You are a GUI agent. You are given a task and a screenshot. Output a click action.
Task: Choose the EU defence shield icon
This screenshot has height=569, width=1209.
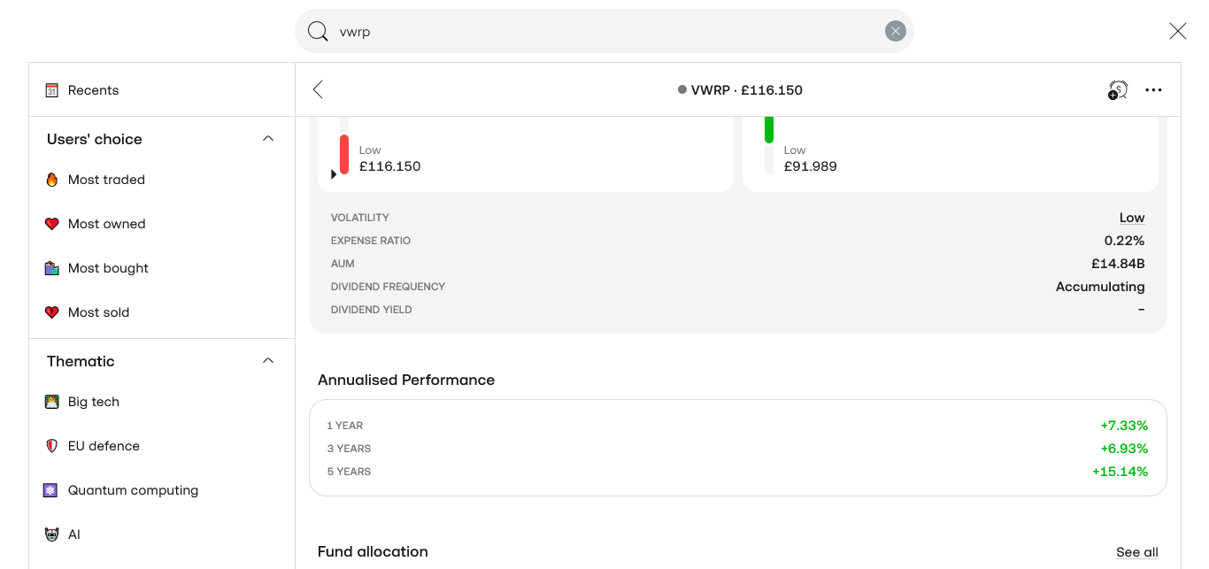coord(51,446)
